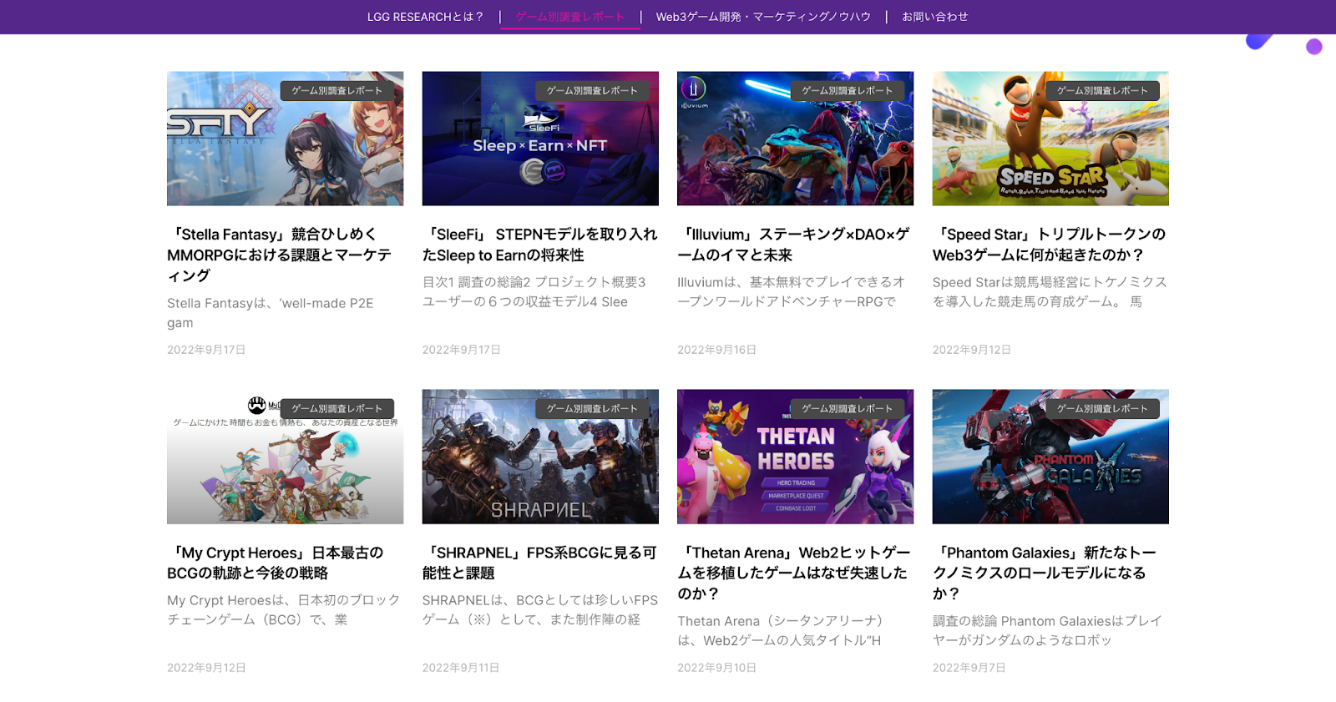Open「SleeFi」STEPNモデル article title
The image size is (1336, 702).
pyautogui.click(x=540, y=245)
